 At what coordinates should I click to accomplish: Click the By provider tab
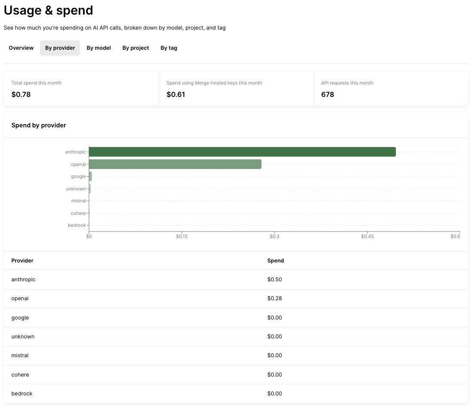click(60, 48)
